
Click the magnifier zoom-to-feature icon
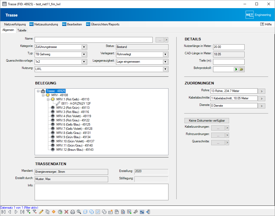[79, 212]
